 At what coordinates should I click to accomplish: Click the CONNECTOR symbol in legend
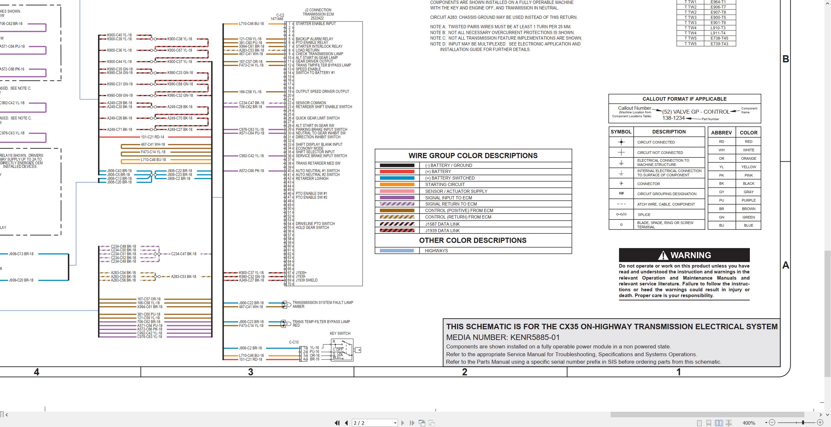point(621,183)
